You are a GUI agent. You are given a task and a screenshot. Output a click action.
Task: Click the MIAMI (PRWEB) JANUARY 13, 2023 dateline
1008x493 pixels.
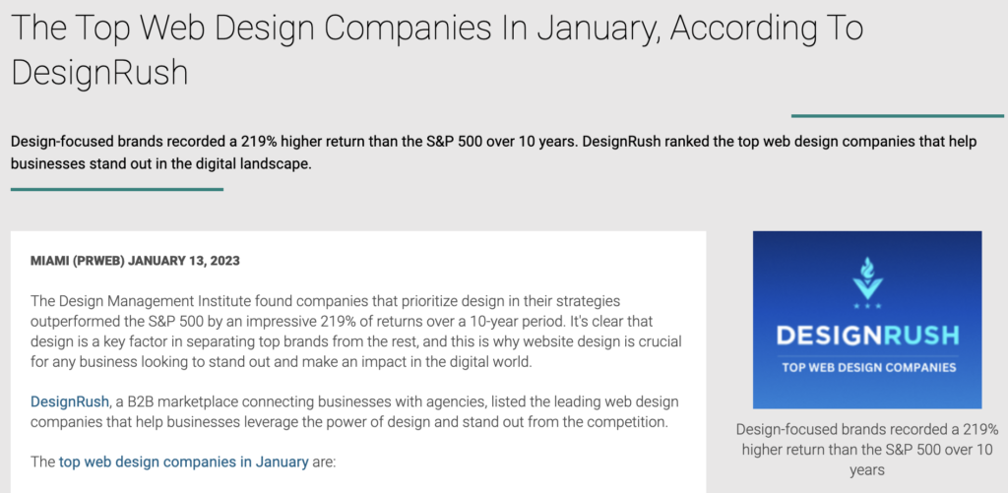(135, 261)
